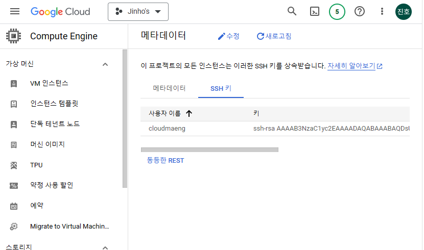Screen dimensions: 424x250
Task: Click the 키 column header
Action: 256,113
